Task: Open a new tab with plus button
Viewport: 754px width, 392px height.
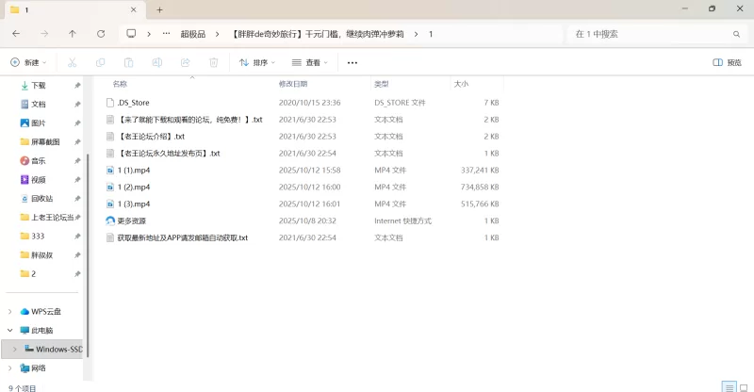Action: pyautogui.click(x=160, y=9)
